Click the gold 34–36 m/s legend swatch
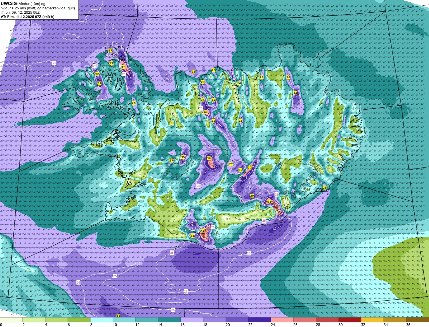Screen dimensions: 429x327 (395, 320)
